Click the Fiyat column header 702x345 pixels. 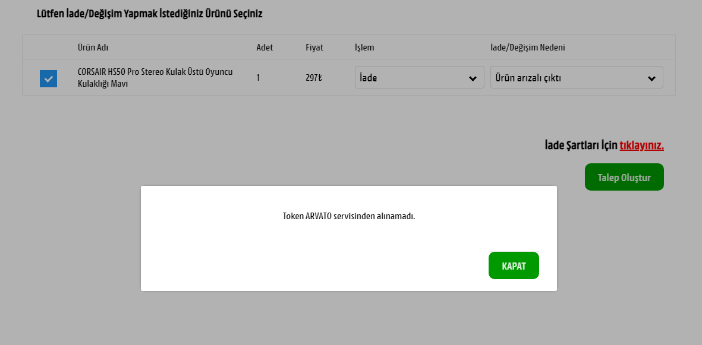[314, 48]
